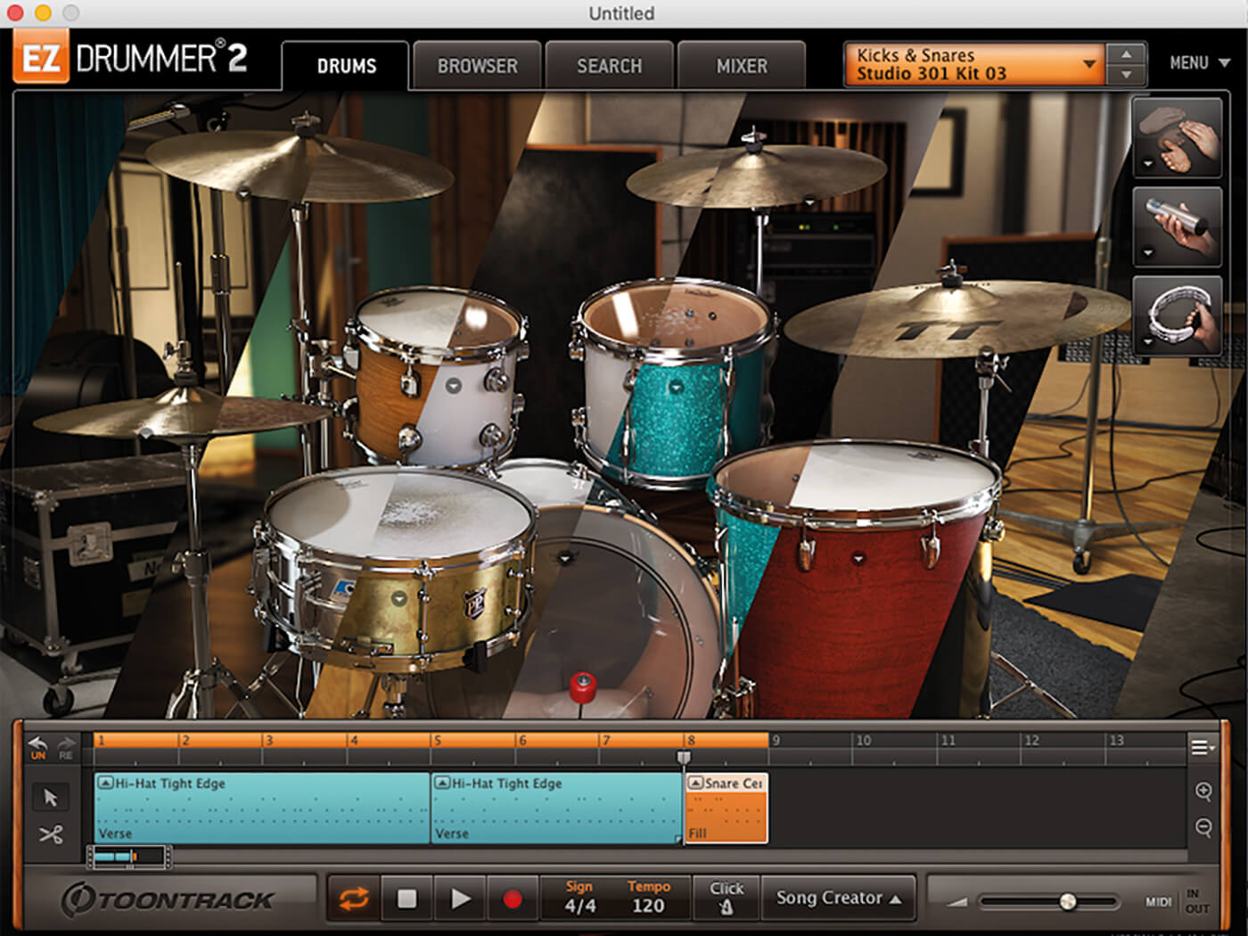
Task: Open the right rack tom selection arrow
Action: pos(676,388)
